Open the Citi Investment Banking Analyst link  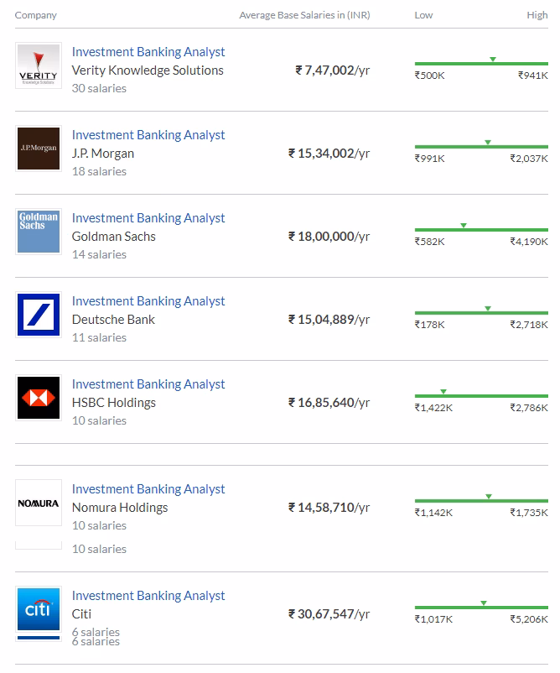(148, 595)
